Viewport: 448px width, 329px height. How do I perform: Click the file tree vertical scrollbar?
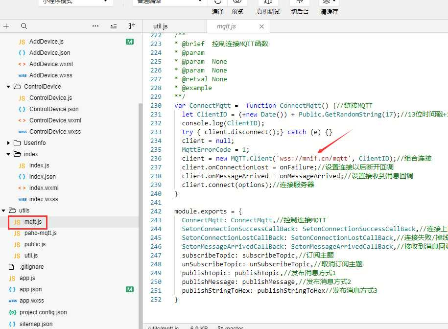click(x=141, y=215)
